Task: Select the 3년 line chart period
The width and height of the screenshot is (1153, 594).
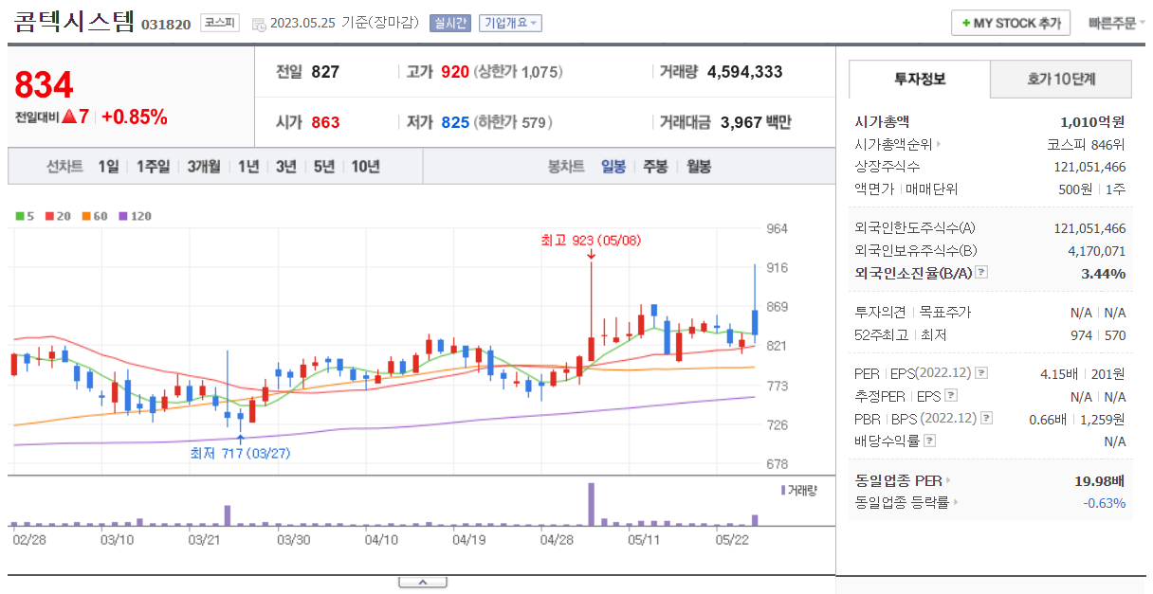Action: coord(286,167)
